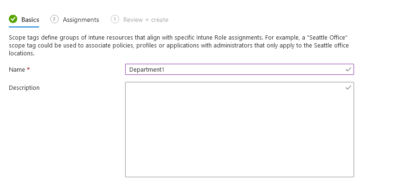
Task: Click the Description field label
Action: (x=24, y=87)
